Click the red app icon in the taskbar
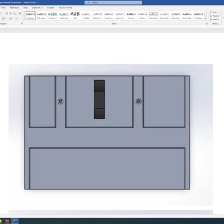This screenshot has height=224, width=224. [7, 221]
